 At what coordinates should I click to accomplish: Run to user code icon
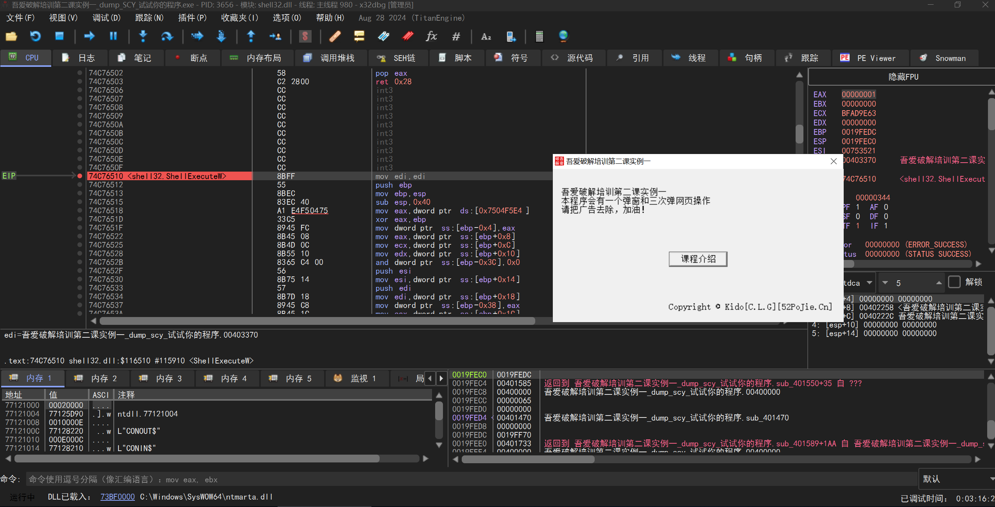coord(275,36)
